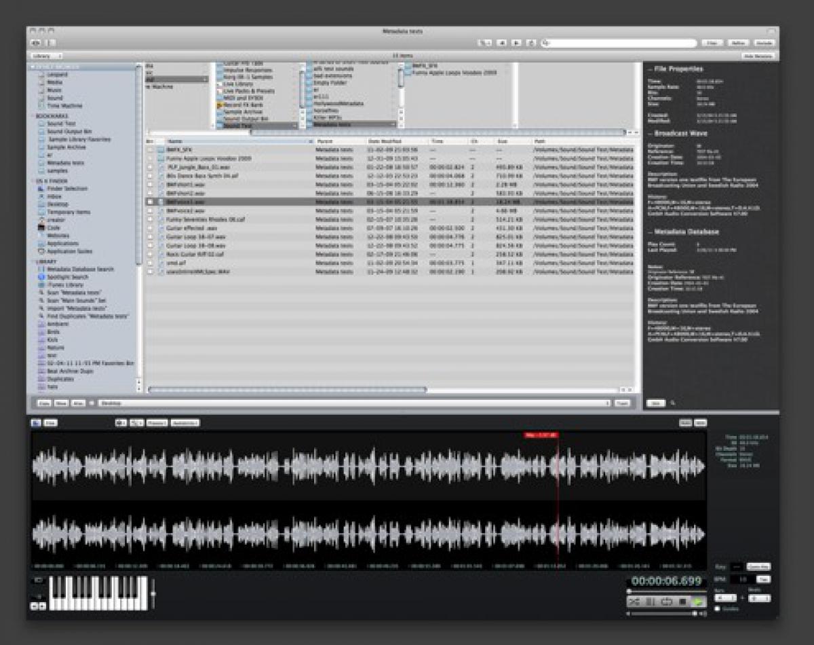Choose Finder Selection in sidebar
This screenshot has width=814, height=645.
pyautogui.click(x=66, y=189)
